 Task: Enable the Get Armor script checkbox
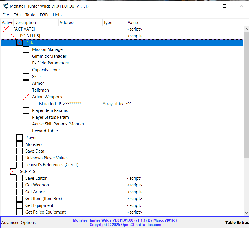pyautogui.click(x=19, y=192)
